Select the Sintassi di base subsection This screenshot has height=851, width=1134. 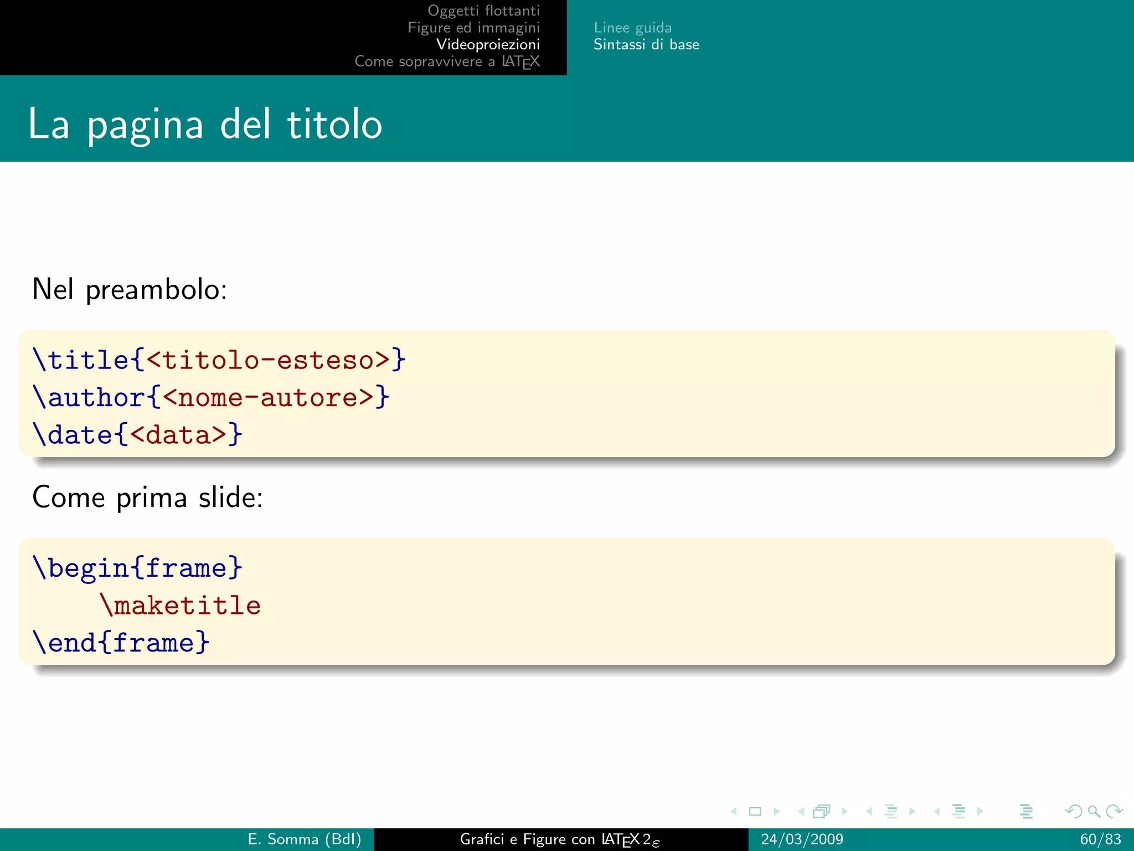click(x=646, y=45)
